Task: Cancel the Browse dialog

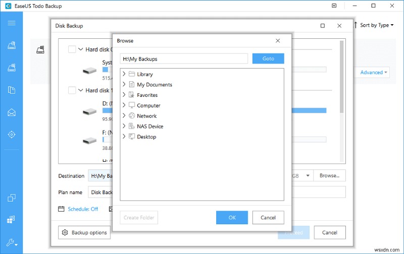Action: coord(268,218)
